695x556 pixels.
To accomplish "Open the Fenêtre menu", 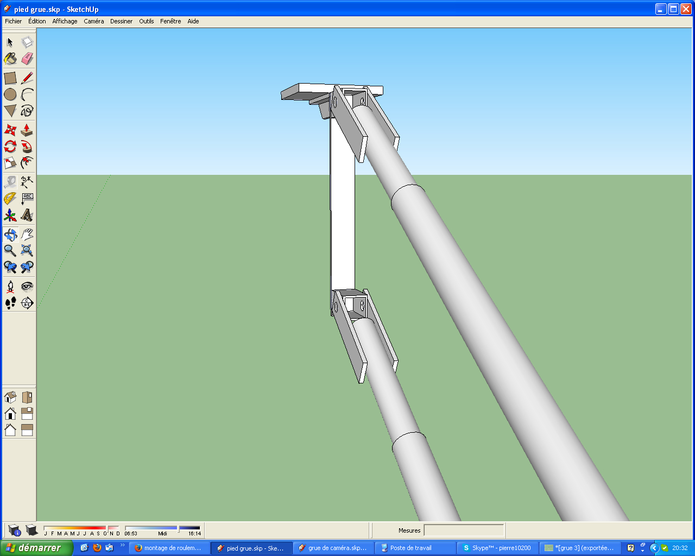I will tap(170, 21).
